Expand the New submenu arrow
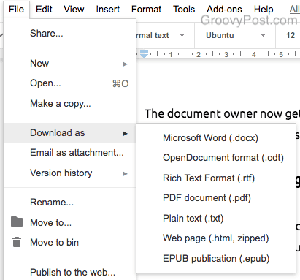 125,64
